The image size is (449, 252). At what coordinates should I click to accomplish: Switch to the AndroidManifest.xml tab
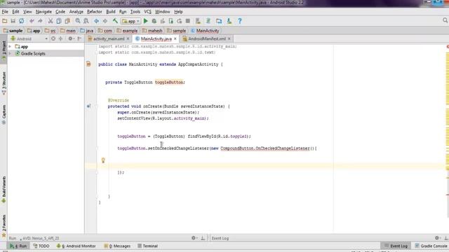pos(207,38)
